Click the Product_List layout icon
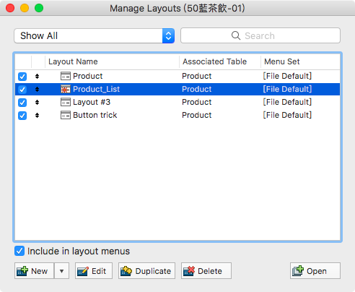Screen dimensions: 355x292 coord(66,89)
